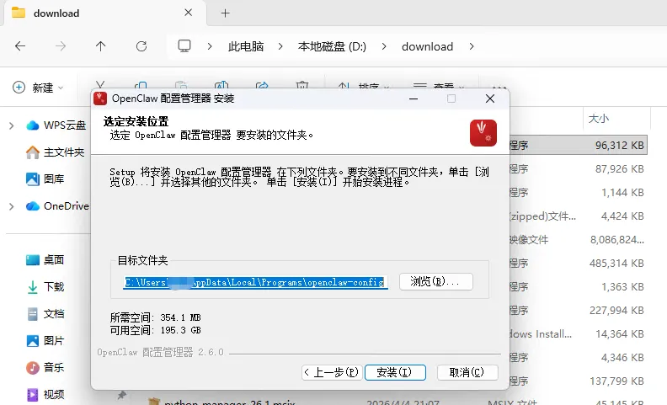Click 取消(C) to cancel setup
Viewport: 667px width, 405px height.
[467, 372]
